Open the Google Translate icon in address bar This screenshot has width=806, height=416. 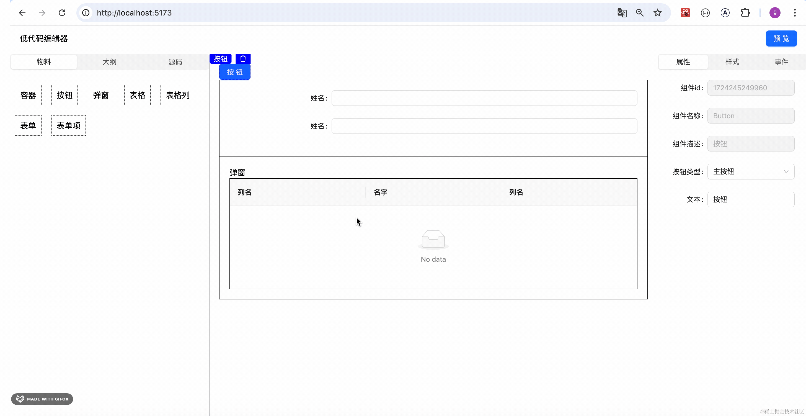click(x=622, y=13)
